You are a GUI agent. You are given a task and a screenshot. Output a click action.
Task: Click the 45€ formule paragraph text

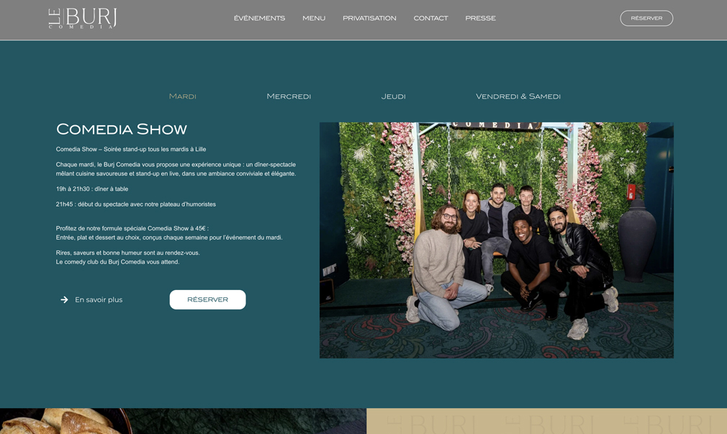click(169, 232)
